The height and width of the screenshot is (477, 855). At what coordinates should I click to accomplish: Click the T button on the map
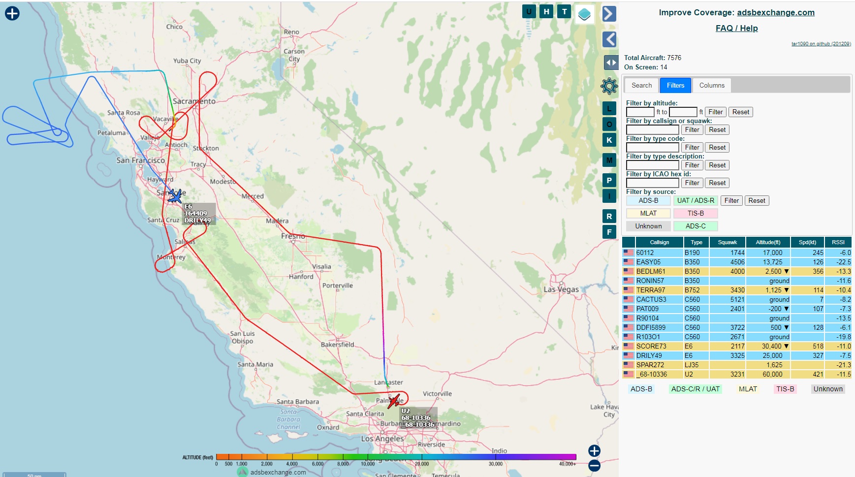pos(564,12)
